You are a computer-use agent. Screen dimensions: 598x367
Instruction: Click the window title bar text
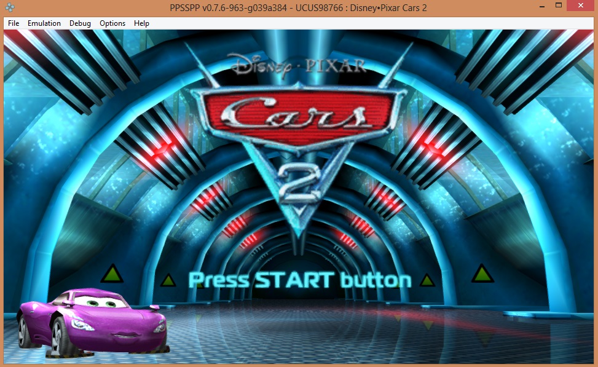pos(298,7)
